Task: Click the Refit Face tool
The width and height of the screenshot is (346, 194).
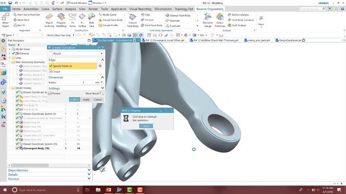Action: tap(91, 20)
